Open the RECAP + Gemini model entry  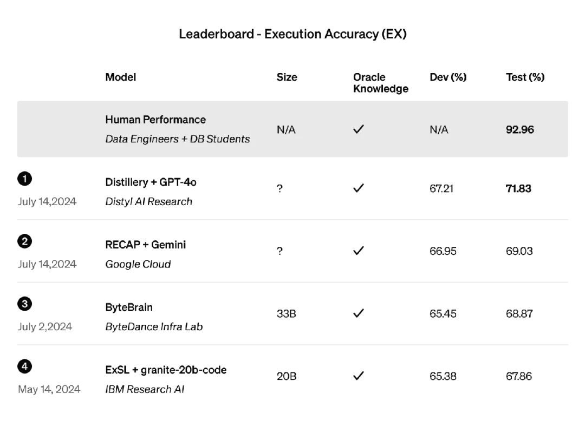click(145, 245)
